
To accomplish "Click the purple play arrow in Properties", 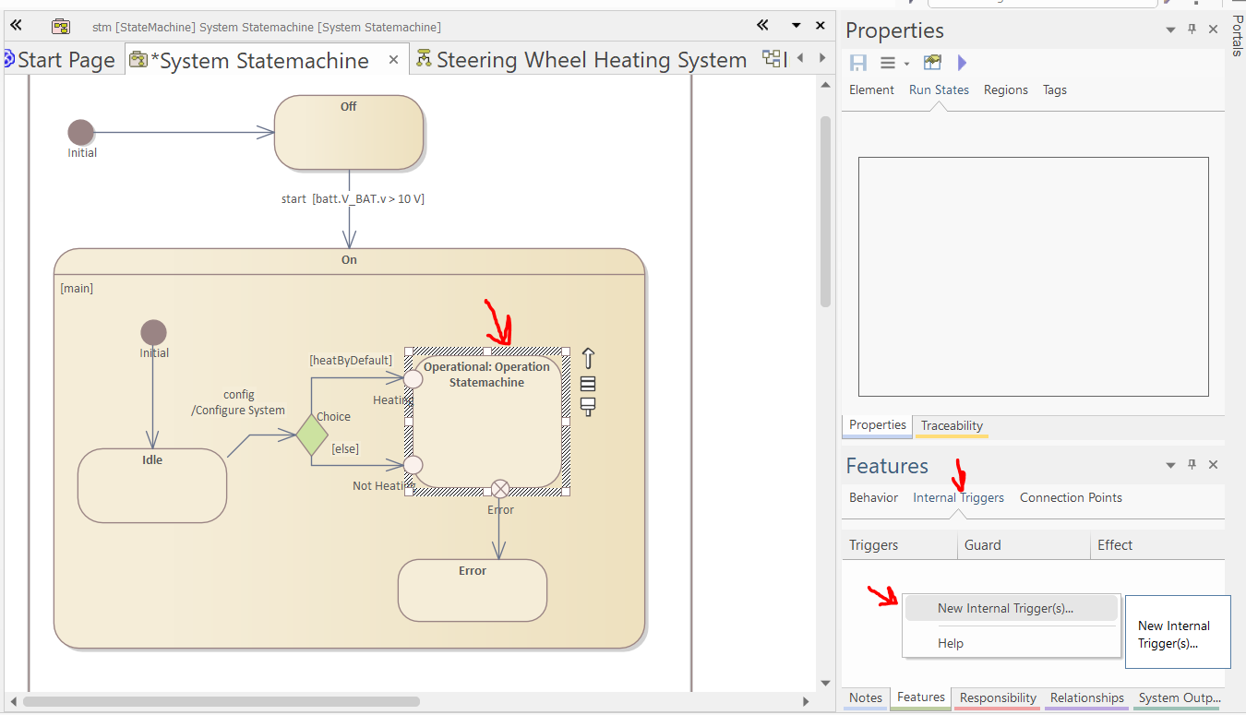I will 962,63.
